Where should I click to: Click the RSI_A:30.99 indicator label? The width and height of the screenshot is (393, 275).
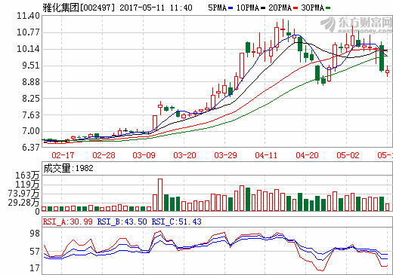click(67, 222)
